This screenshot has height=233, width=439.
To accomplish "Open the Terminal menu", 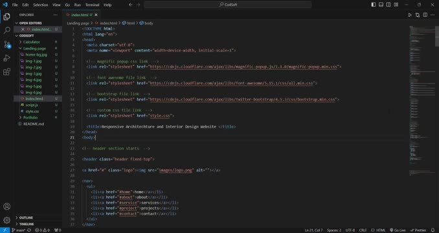I will point(92,5).
